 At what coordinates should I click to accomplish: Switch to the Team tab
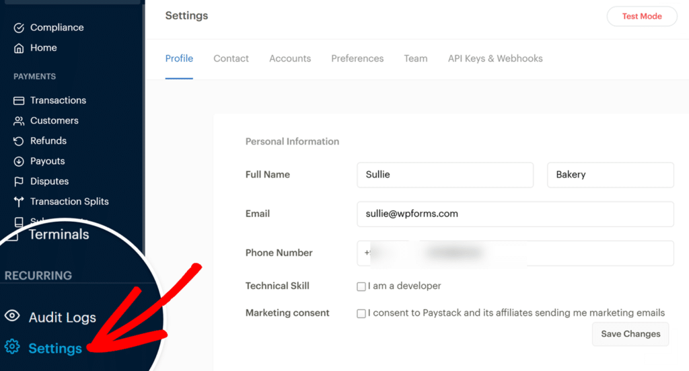(x=416, y=58)
